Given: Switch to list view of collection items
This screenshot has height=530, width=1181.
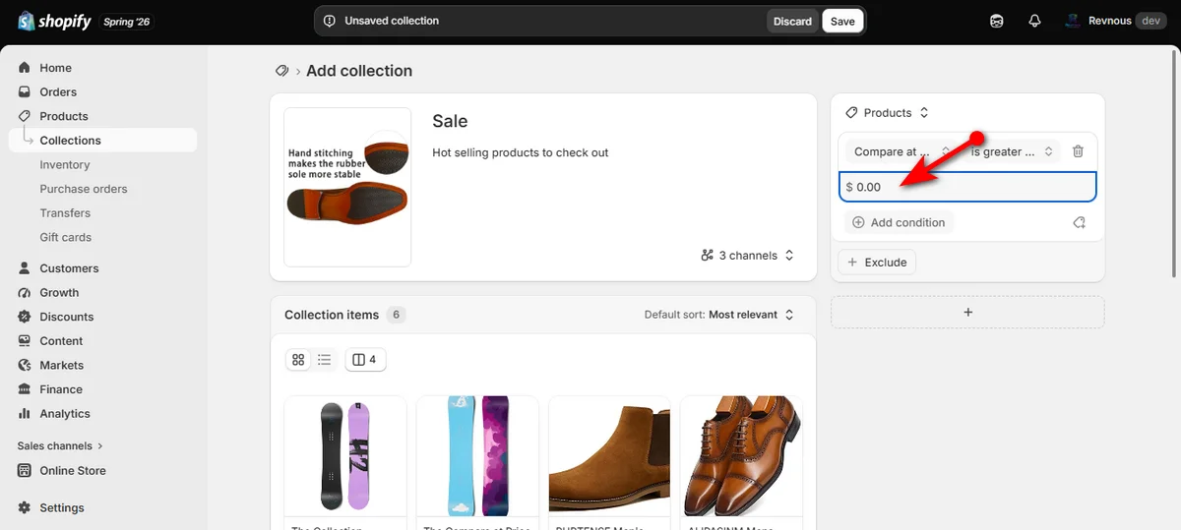Looking at the screenshot, I should pyautogui.click(x=324, y=360).
